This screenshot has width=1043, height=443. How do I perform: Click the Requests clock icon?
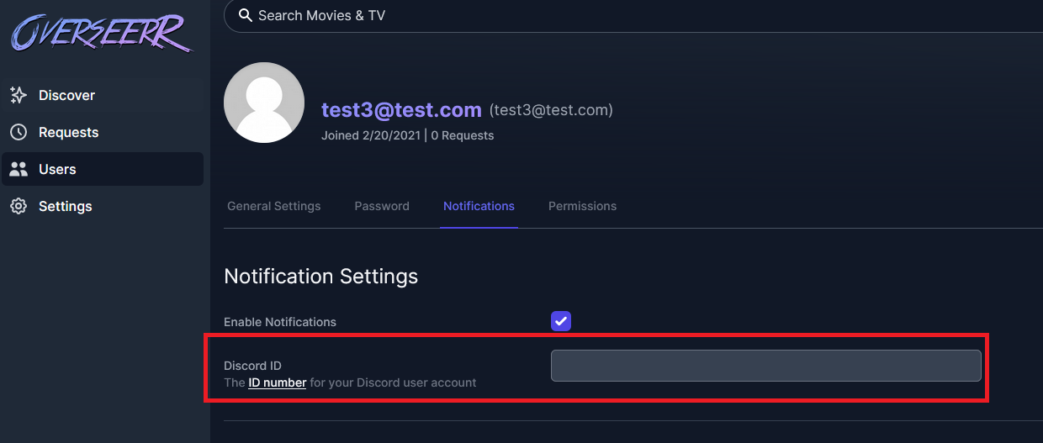[19, 132]
